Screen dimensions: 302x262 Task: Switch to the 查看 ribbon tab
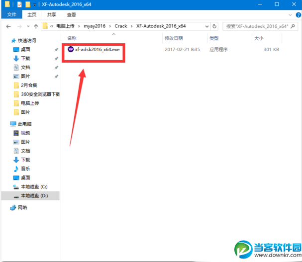coord(71,14)
